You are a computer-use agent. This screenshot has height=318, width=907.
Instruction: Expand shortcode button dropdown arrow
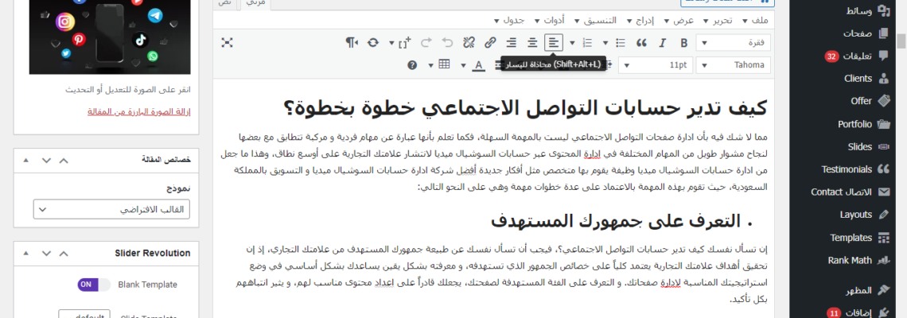pyautogui.click(x=391, y=42)
